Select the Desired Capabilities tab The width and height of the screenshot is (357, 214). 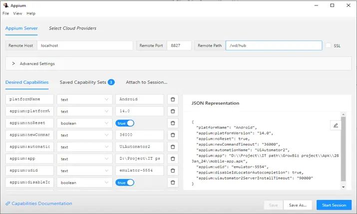27,82
